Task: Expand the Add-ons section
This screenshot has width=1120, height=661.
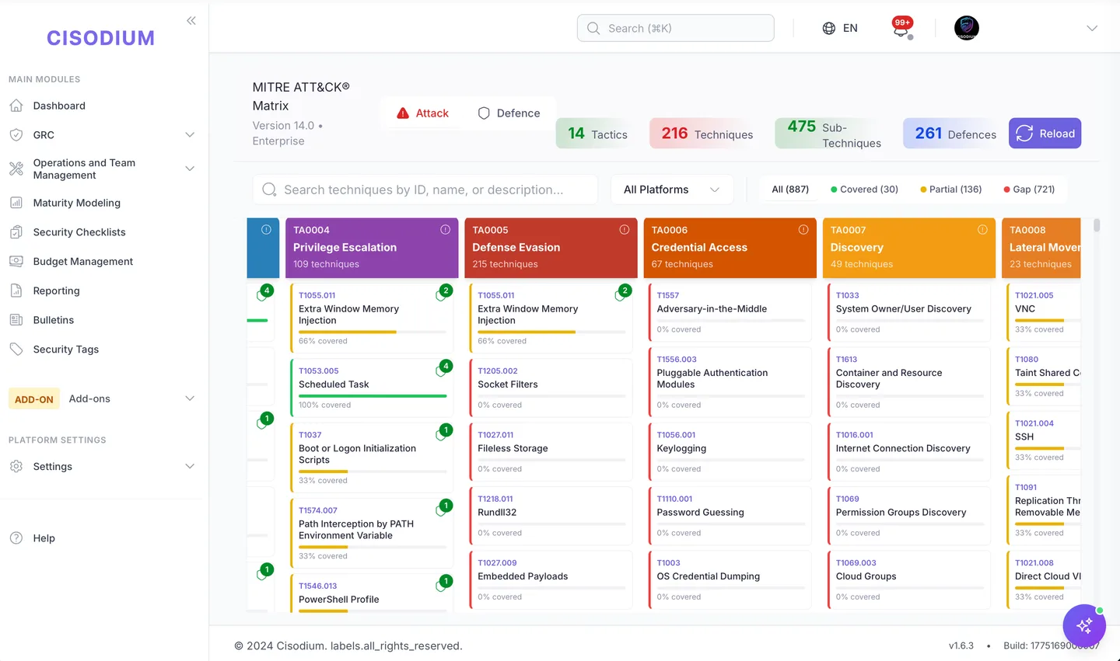Action: tap(190, 398)
